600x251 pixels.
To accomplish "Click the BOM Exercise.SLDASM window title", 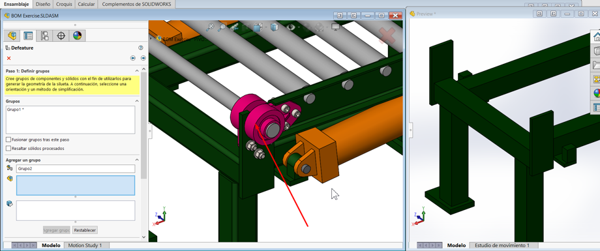I will tap(35, 16).
